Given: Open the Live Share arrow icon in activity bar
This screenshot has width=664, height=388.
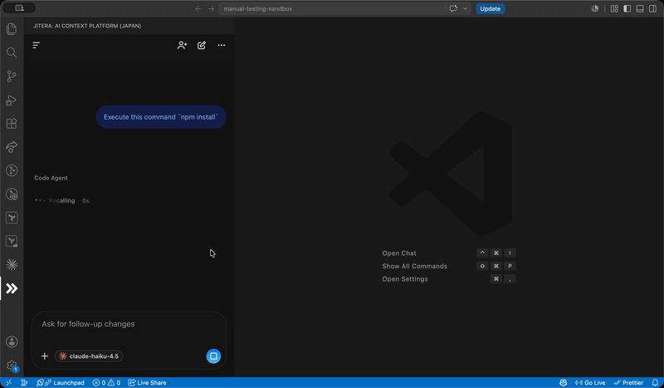Looking at the screenshot, I should pyautogui.click(x=12, y=147).
